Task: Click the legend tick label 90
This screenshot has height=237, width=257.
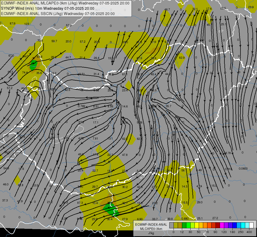Action: tap(216, 232)
